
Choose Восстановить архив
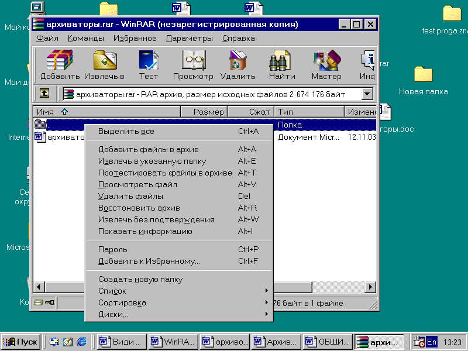click(179, 208)
